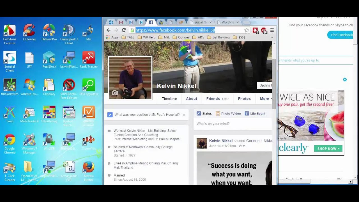Viewport: 359px width, 202px height.
Task: Bookmark this page with the star
Action: pos(247,30)
